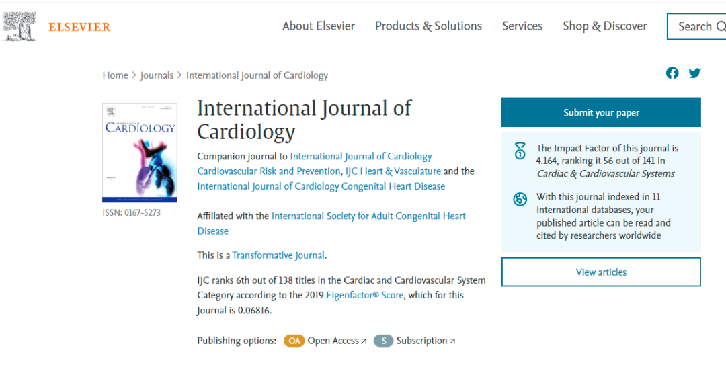Open the Services menu

(x=522, y=26)
